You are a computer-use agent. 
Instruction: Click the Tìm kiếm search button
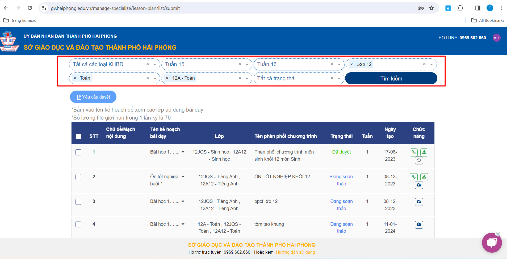point(391,78)
